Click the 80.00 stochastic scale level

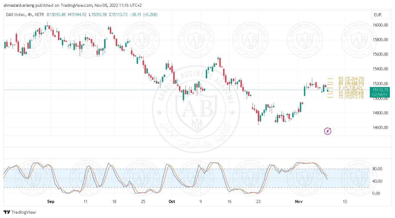point(378,169)
